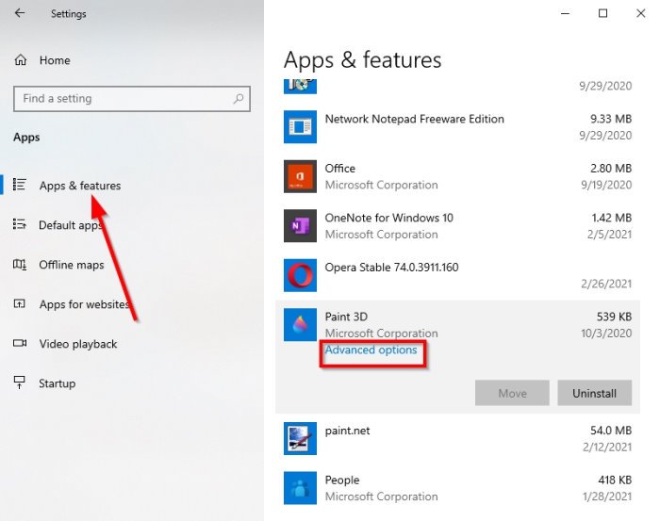Open Apps for websites settings

[x=84, y=304]
